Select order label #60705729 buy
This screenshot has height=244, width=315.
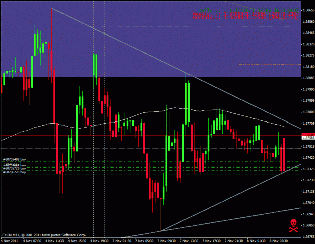pyautogui.click(x=14, y=168)
